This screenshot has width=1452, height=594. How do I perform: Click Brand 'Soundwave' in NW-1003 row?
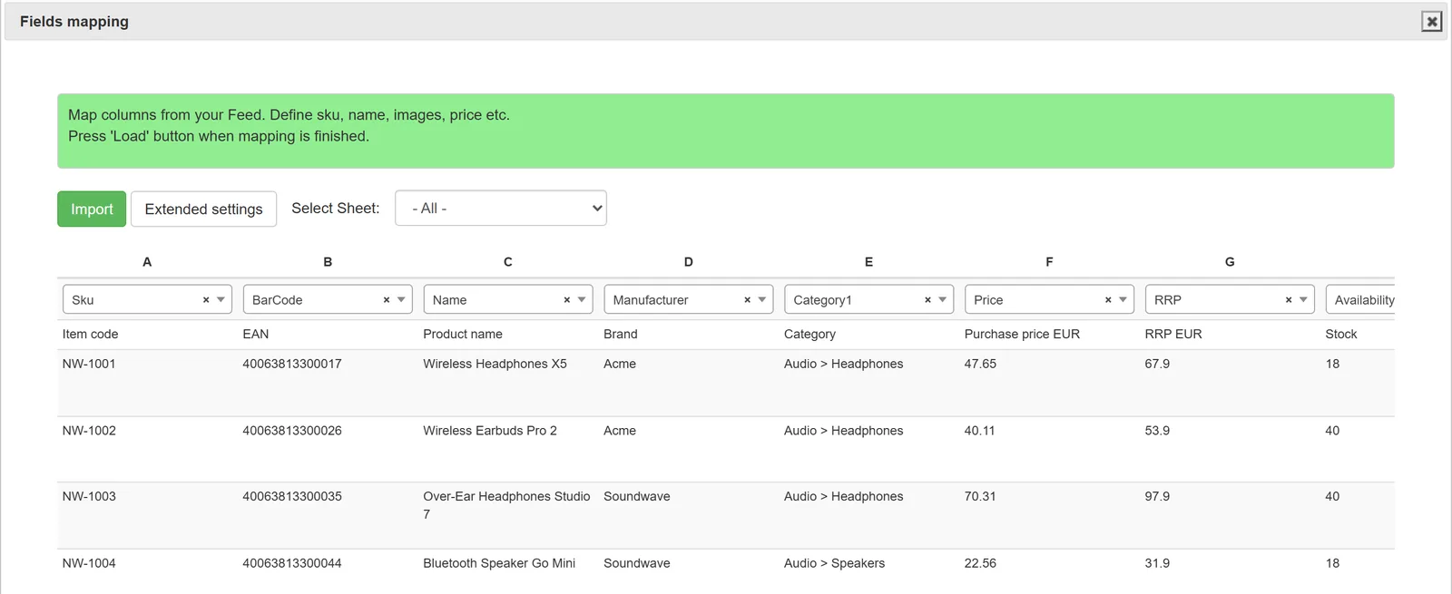coord(637,496)
